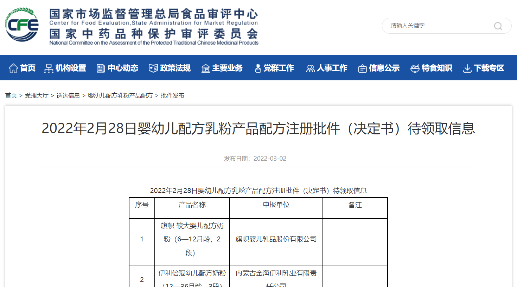The image size is (517, 287).
Task: Select the page heading 2022年2月28日婴幼儿配方乳粉产品配方注册批件
Action: [x=258, y=128]
